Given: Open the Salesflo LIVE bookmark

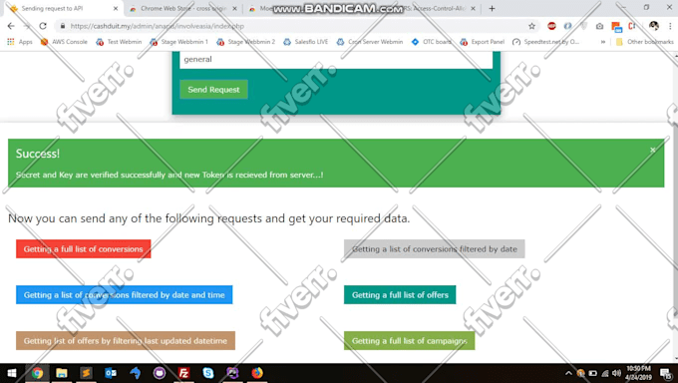Looking at the screenshot, I should (306, 42).
